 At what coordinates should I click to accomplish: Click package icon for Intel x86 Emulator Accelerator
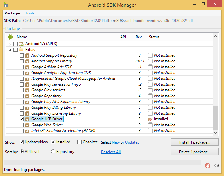coord(27,131)
